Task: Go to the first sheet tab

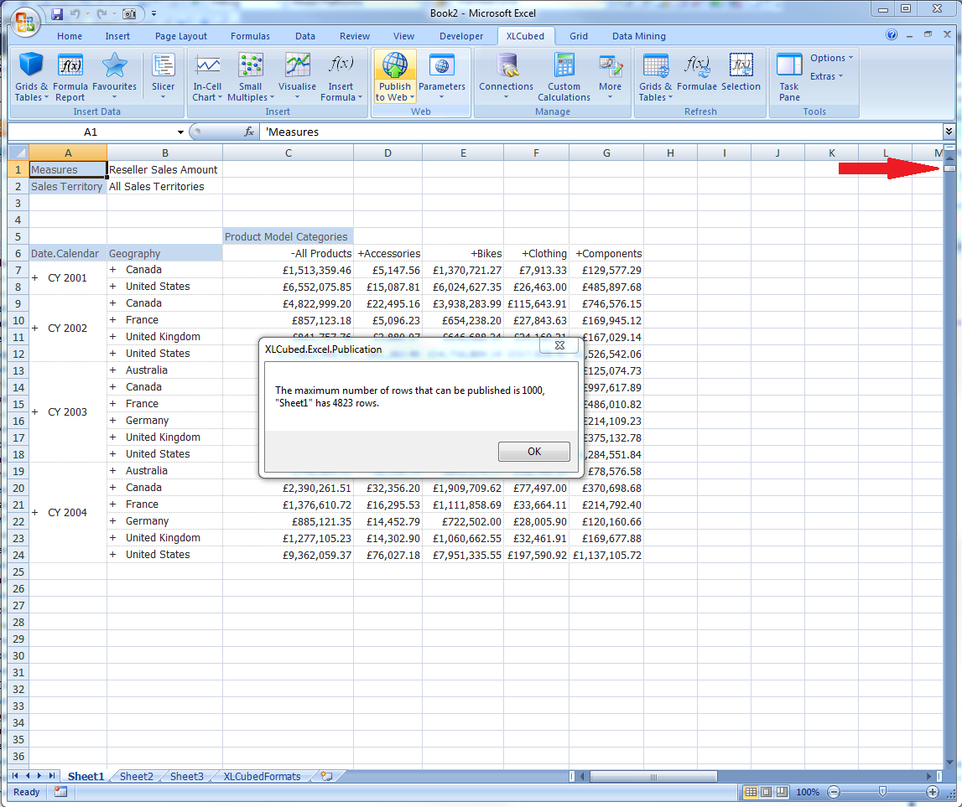Action: click(15, 776)
